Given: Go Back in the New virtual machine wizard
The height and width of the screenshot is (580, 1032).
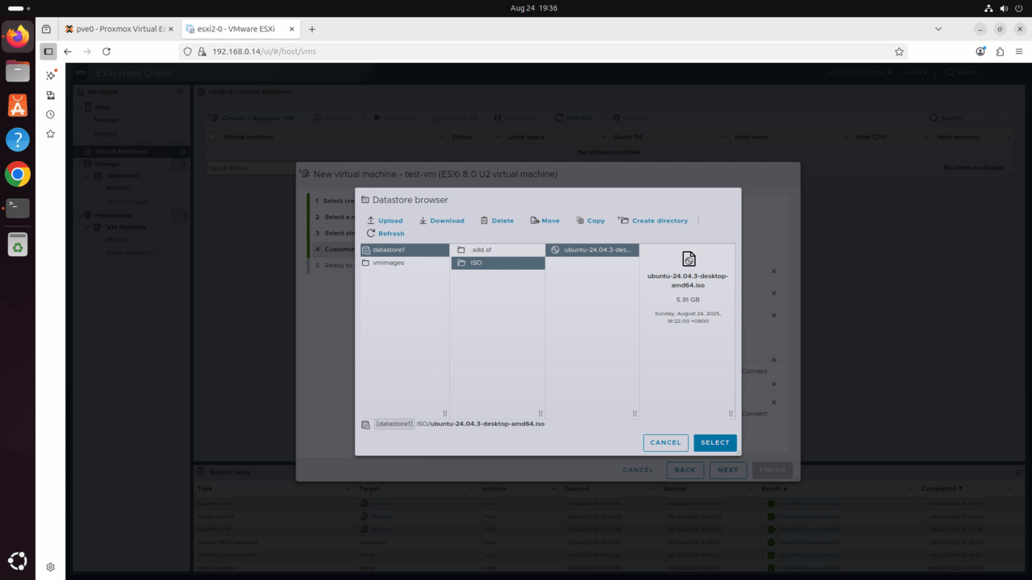Looking at the screenshot, I should tap(685, 470).
